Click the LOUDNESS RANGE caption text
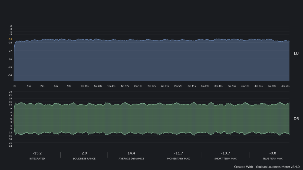The height and width of the screenshot is (170, 303). click(84, 159)
